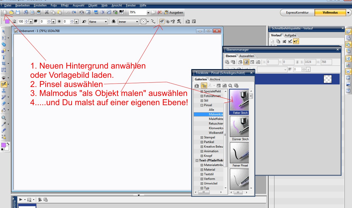Switch to the Aufgabe tab
352x208 pixels.
pyautogui.click(x=290, y=35)
